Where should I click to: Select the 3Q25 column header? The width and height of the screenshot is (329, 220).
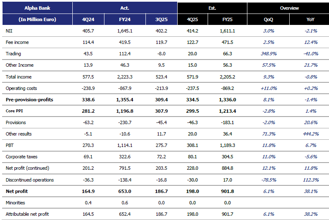point(161,19)
